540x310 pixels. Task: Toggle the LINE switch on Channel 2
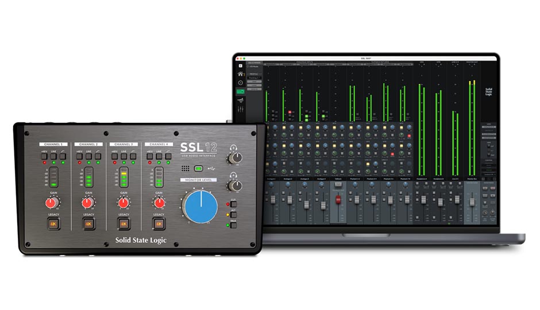88,156
